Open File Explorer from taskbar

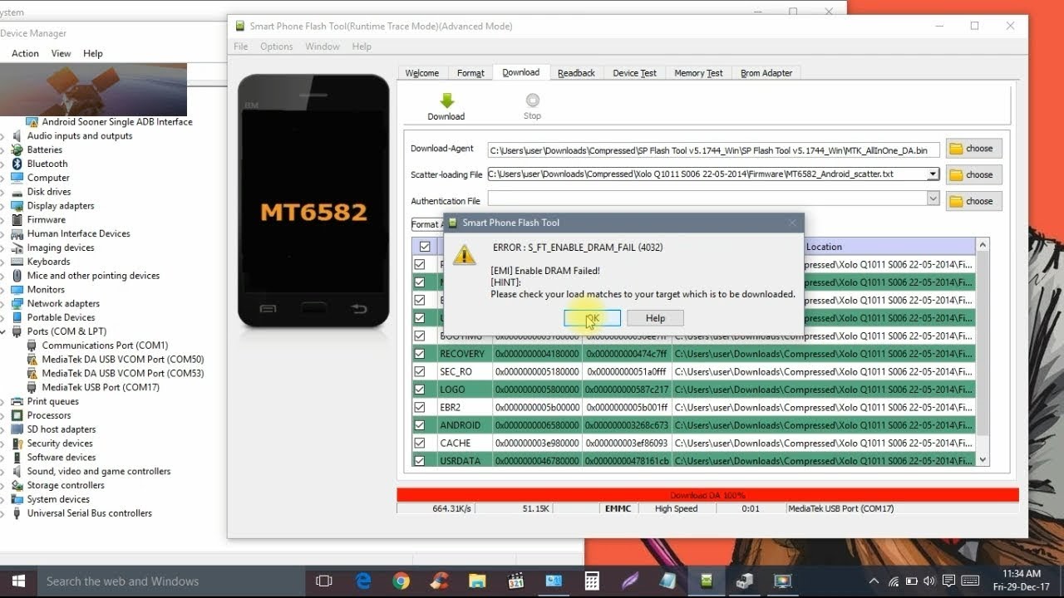476,581
